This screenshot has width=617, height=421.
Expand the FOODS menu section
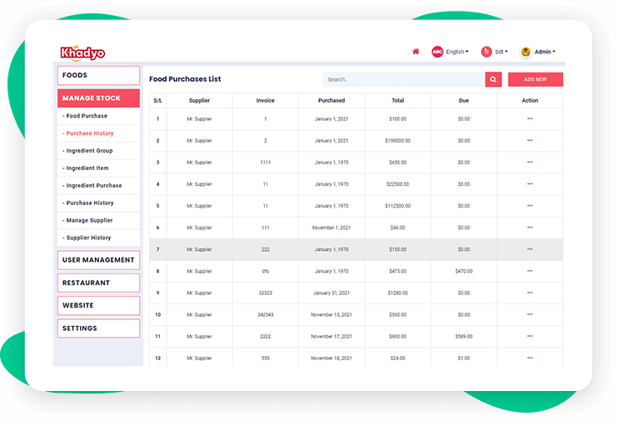[x=98, y=75]
